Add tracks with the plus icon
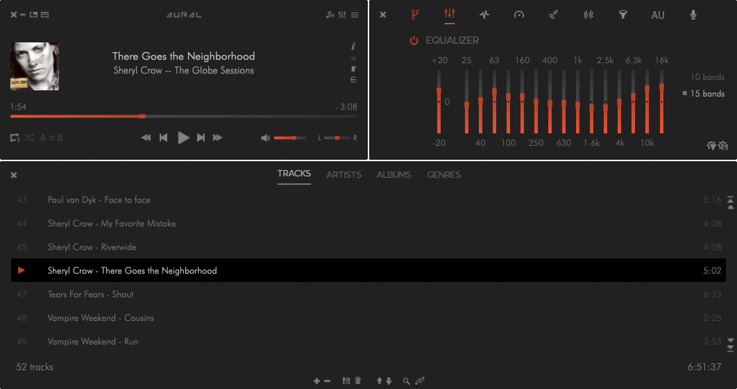737x389 pixels. (316, 381)
